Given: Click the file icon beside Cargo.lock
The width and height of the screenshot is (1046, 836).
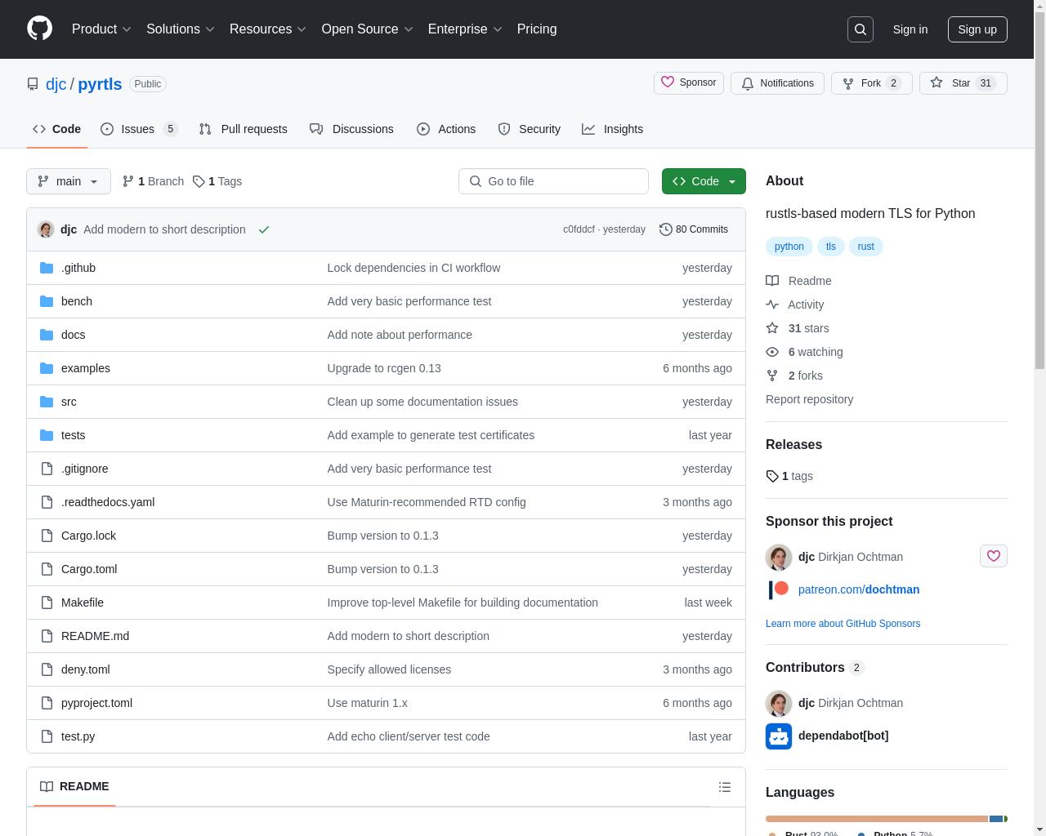Looking at the screenshot, I should 47,536.
